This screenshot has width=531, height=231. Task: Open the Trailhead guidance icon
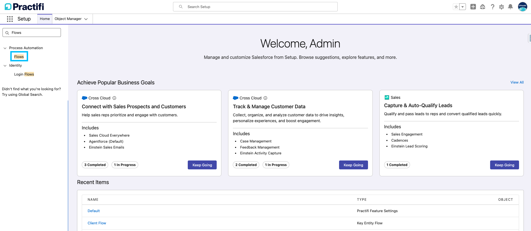pos(483,7)
